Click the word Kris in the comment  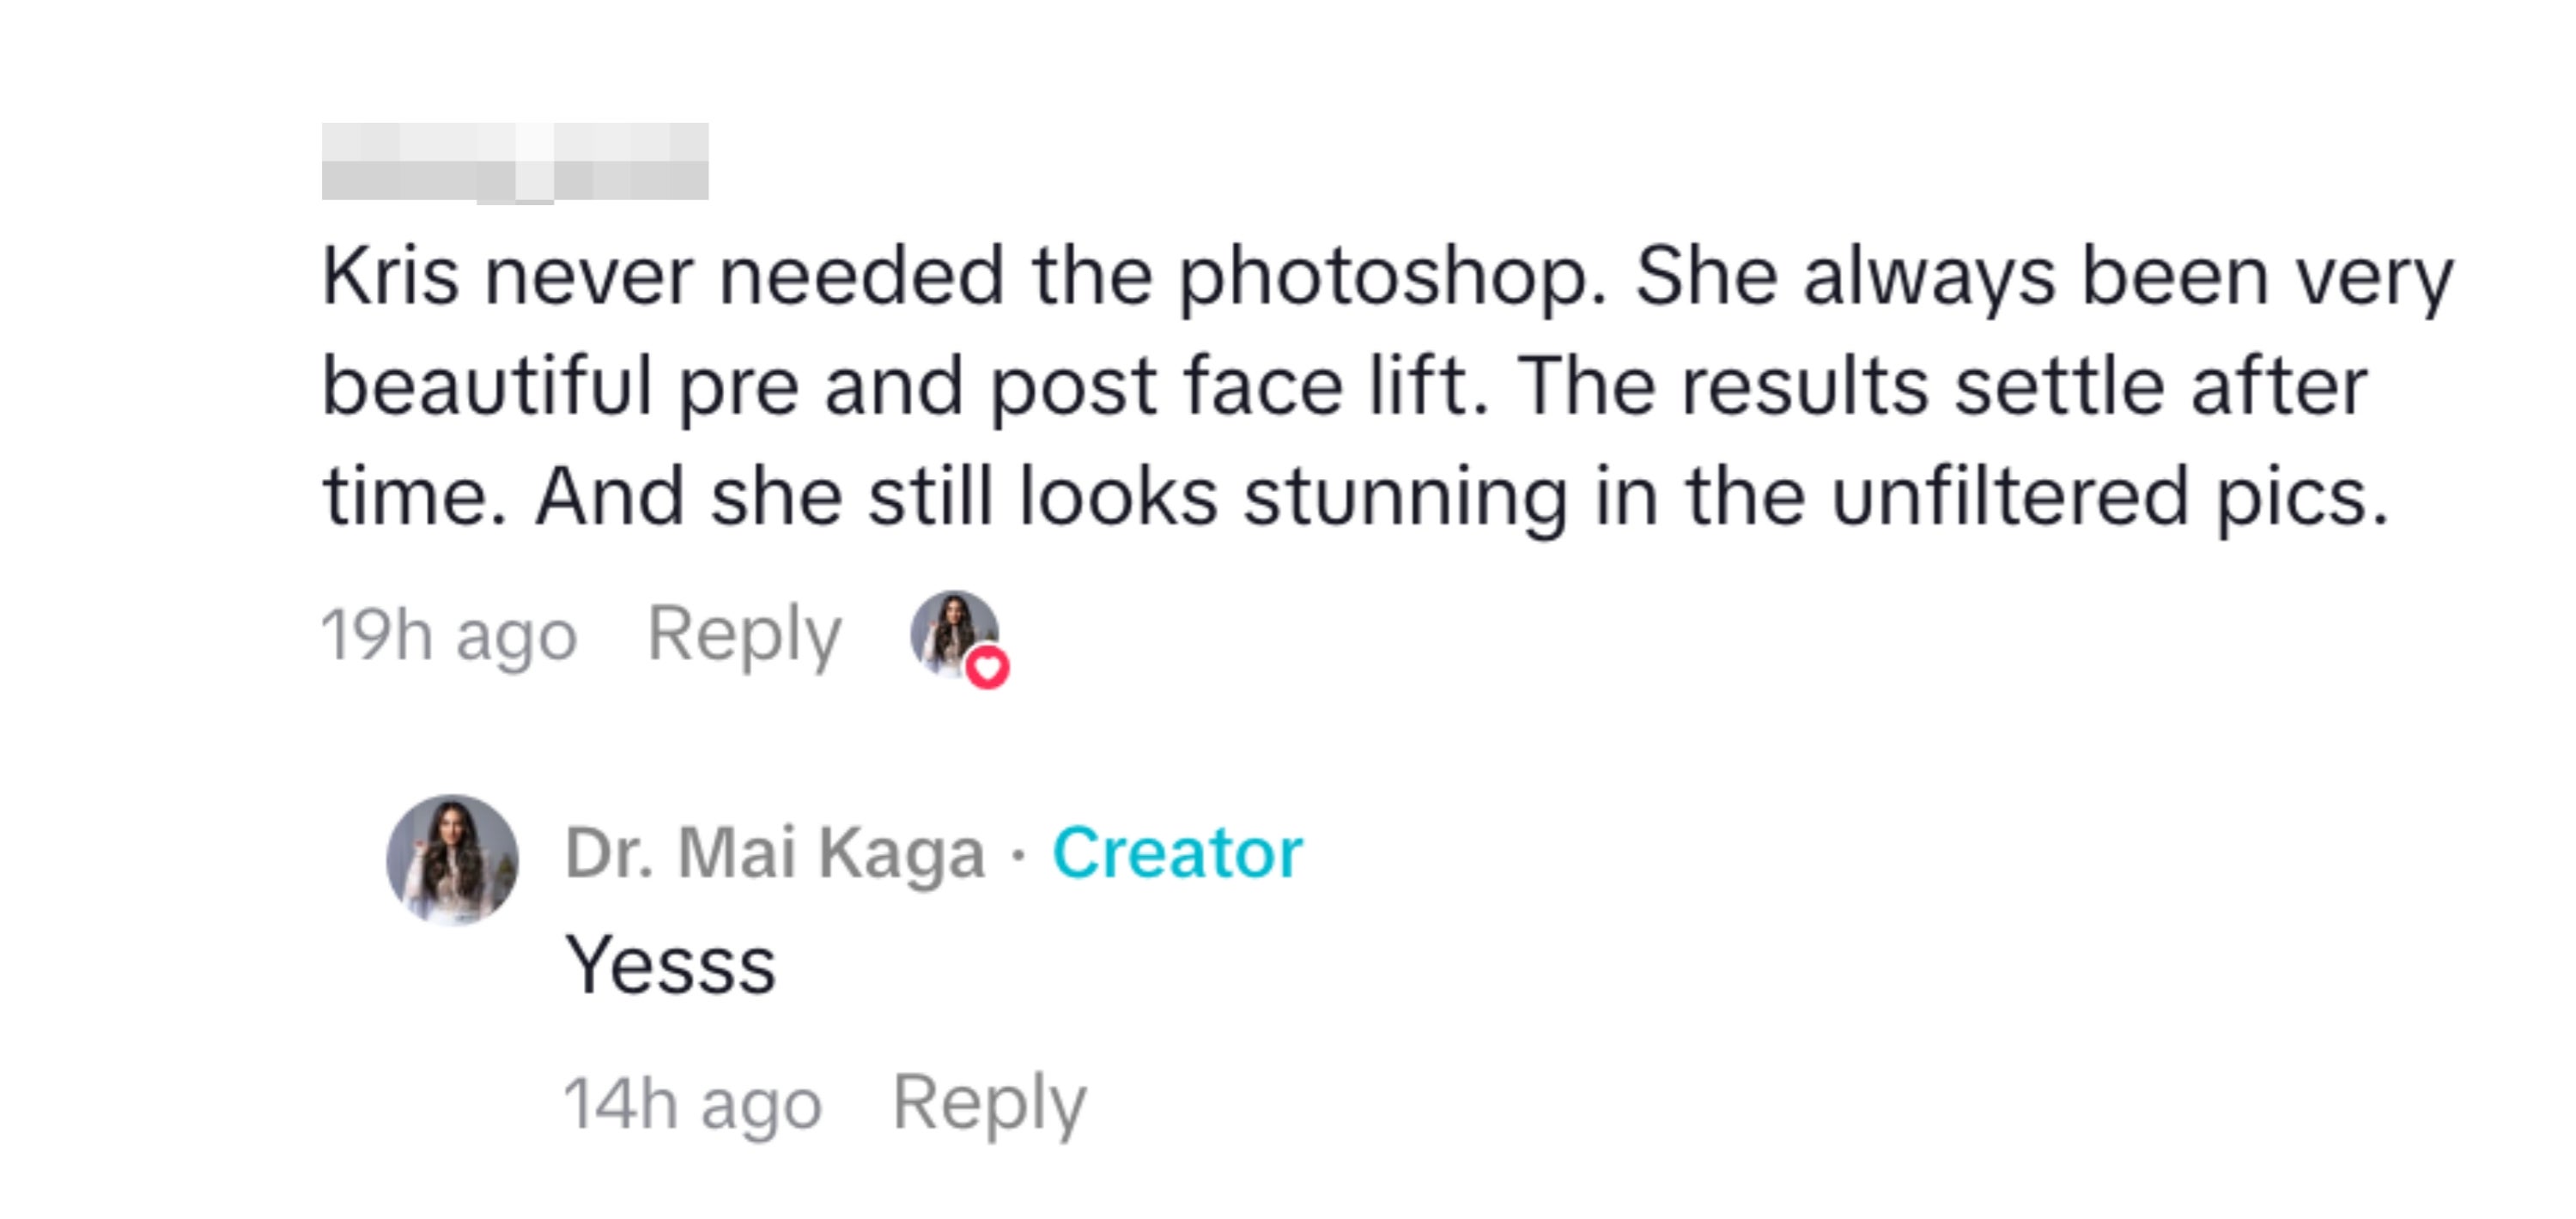tap(390, 276)
